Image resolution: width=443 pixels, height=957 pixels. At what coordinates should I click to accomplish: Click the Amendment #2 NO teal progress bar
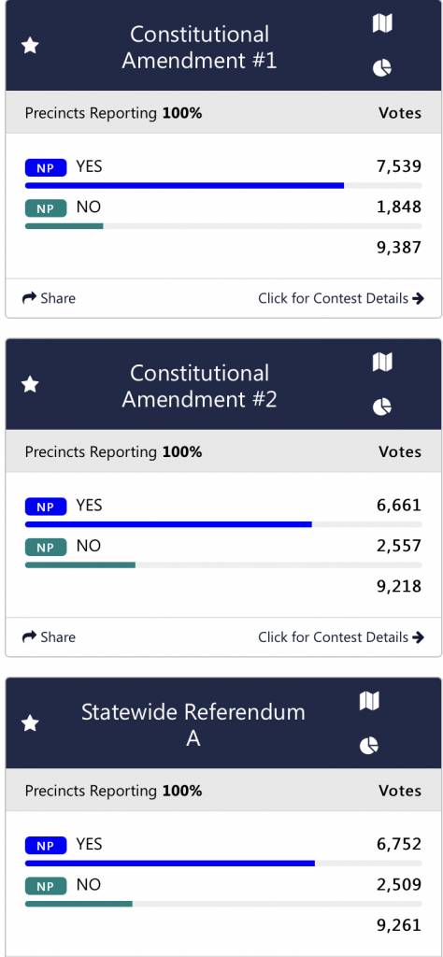coord(80,565)
